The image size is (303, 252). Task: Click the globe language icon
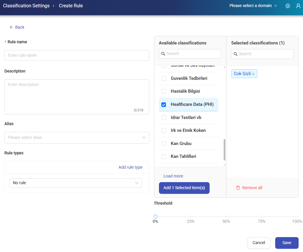click(288, 6)
